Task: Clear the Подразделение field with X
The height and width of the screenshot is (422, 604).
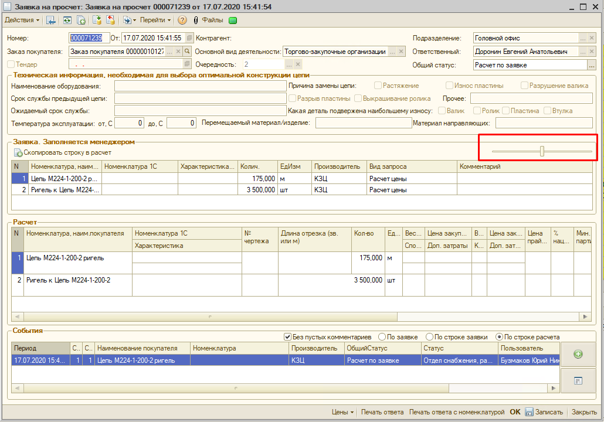Action: click(592, 38)
